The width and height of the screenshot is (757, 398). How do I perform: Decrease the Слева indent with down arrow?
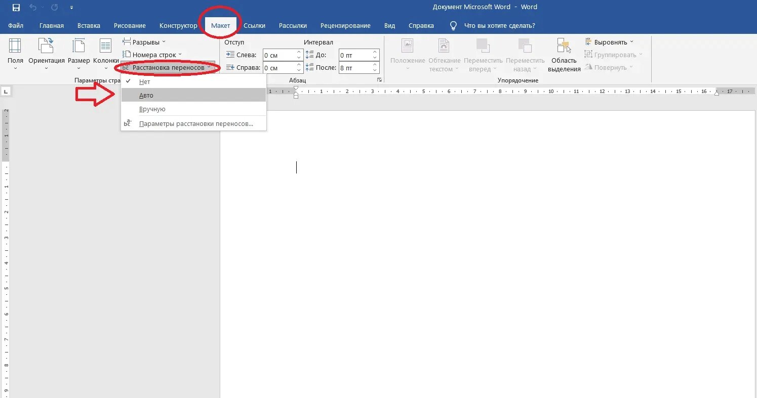coord(299,58)
